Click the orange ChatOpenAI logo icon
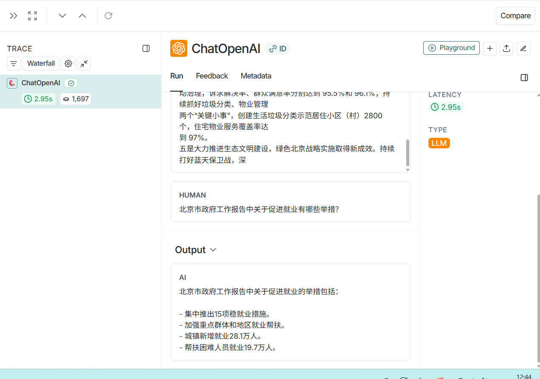 [179, 48]
